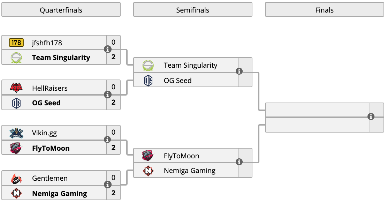Open info icon for FlyToMoon vs Nemiga Gaming semifinal
This screenshot has width=387, height=203.
[239, 162]
